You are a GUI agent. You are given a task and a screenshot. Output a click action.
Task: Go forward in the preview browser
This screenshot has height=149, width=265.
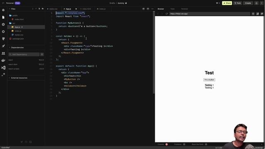click(162, 14)
